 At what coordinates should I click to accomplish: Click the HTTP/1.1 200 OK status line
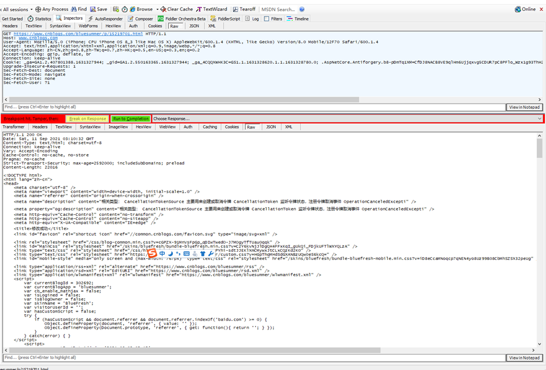point(23,134)
